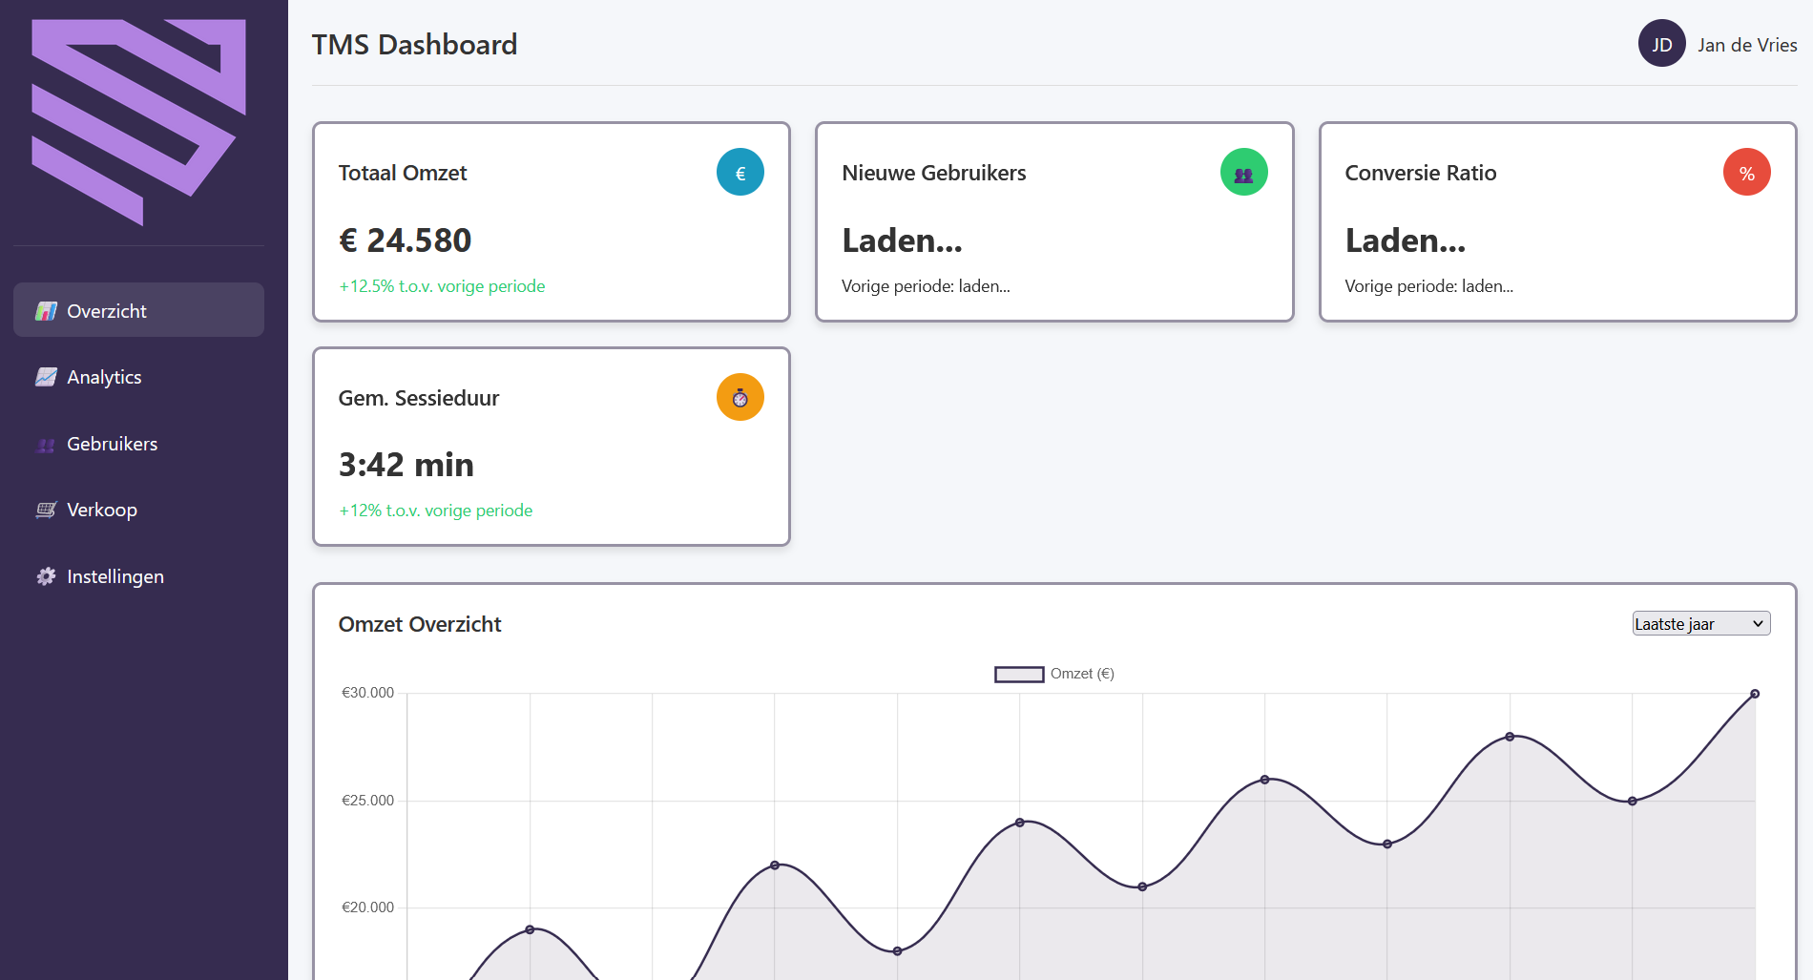Click the purple TMS logo in sidebar
This screenshot has height=980, width=1813.
(138, 122)
